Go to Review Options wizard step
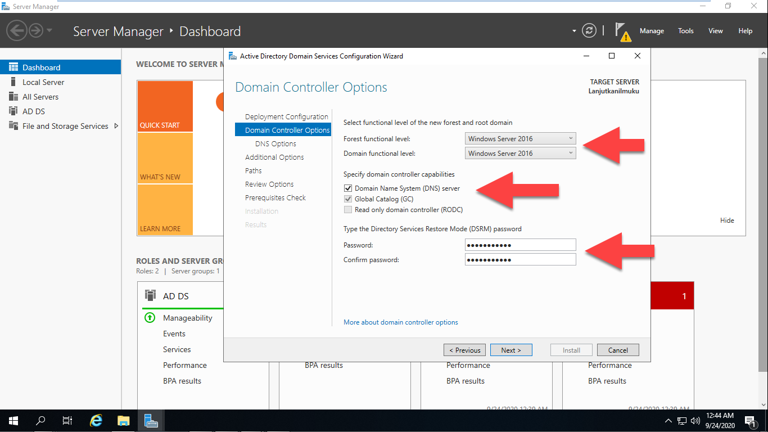The width and height of the screenshot is (768, 432). coord(269,184)
